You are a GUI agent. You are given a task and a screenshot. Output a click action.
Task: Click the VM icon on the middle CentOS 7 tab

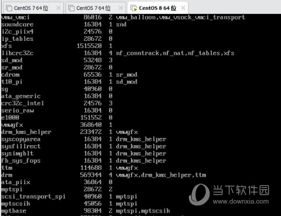pos(71,8)
